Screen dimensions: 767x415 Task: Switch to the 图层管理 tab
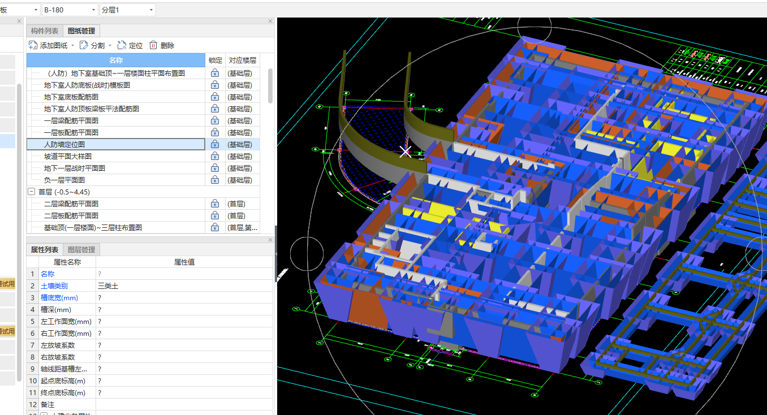pos(81,249)
